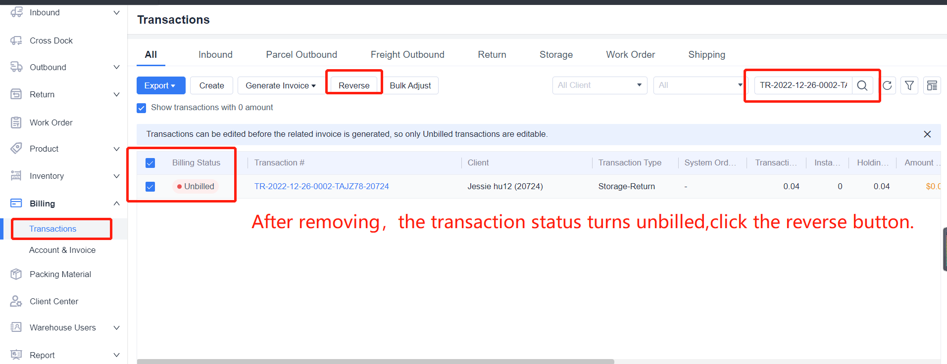Expand the Inbound sidebar menu chevron

tap(116, 13)
